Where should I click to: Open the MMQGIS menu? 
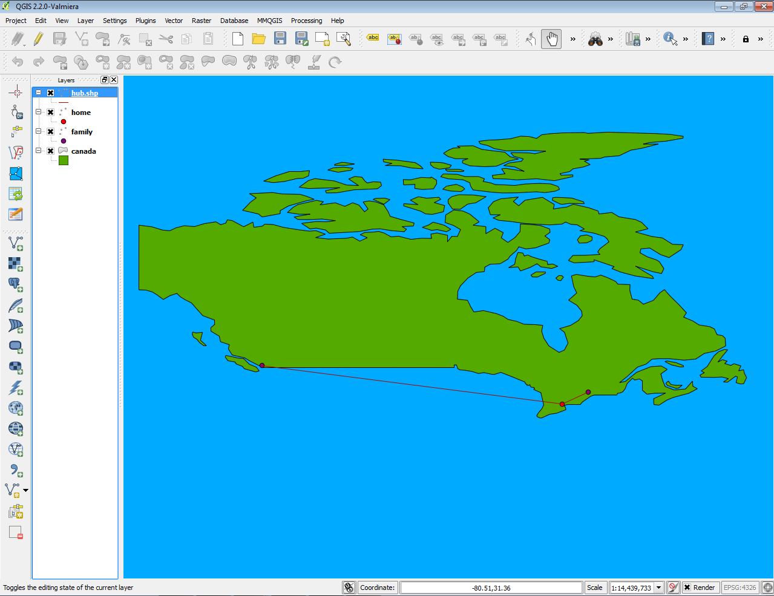click(x=269, y=20)
